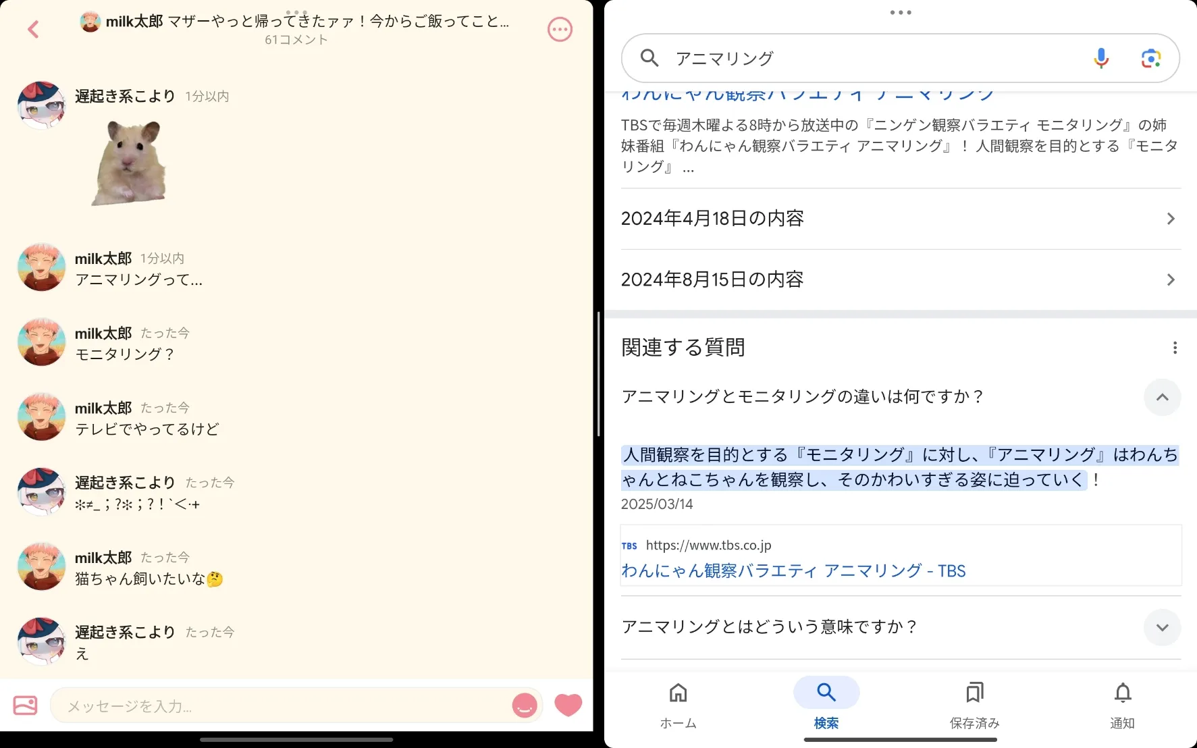Tap the back arrow in chat header
Image resolution: width=1197 pixels, height=748 pixels.
33,29
